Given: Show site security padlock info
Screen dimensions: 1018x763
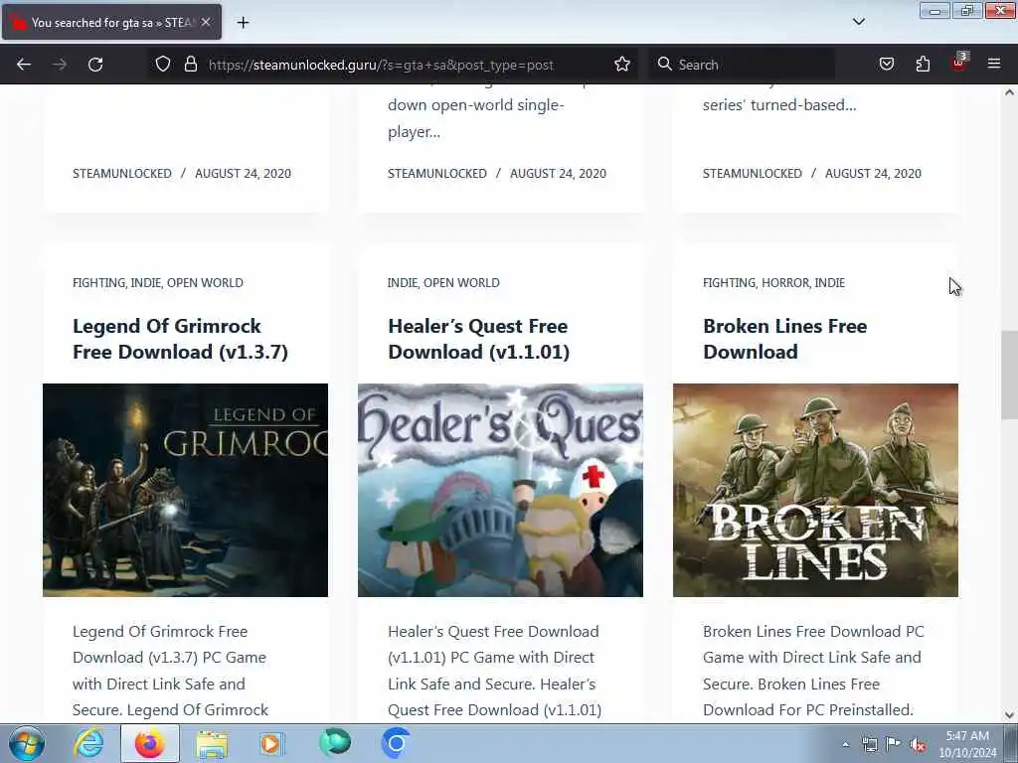Looking at the screenshot, I should (190, 65).
